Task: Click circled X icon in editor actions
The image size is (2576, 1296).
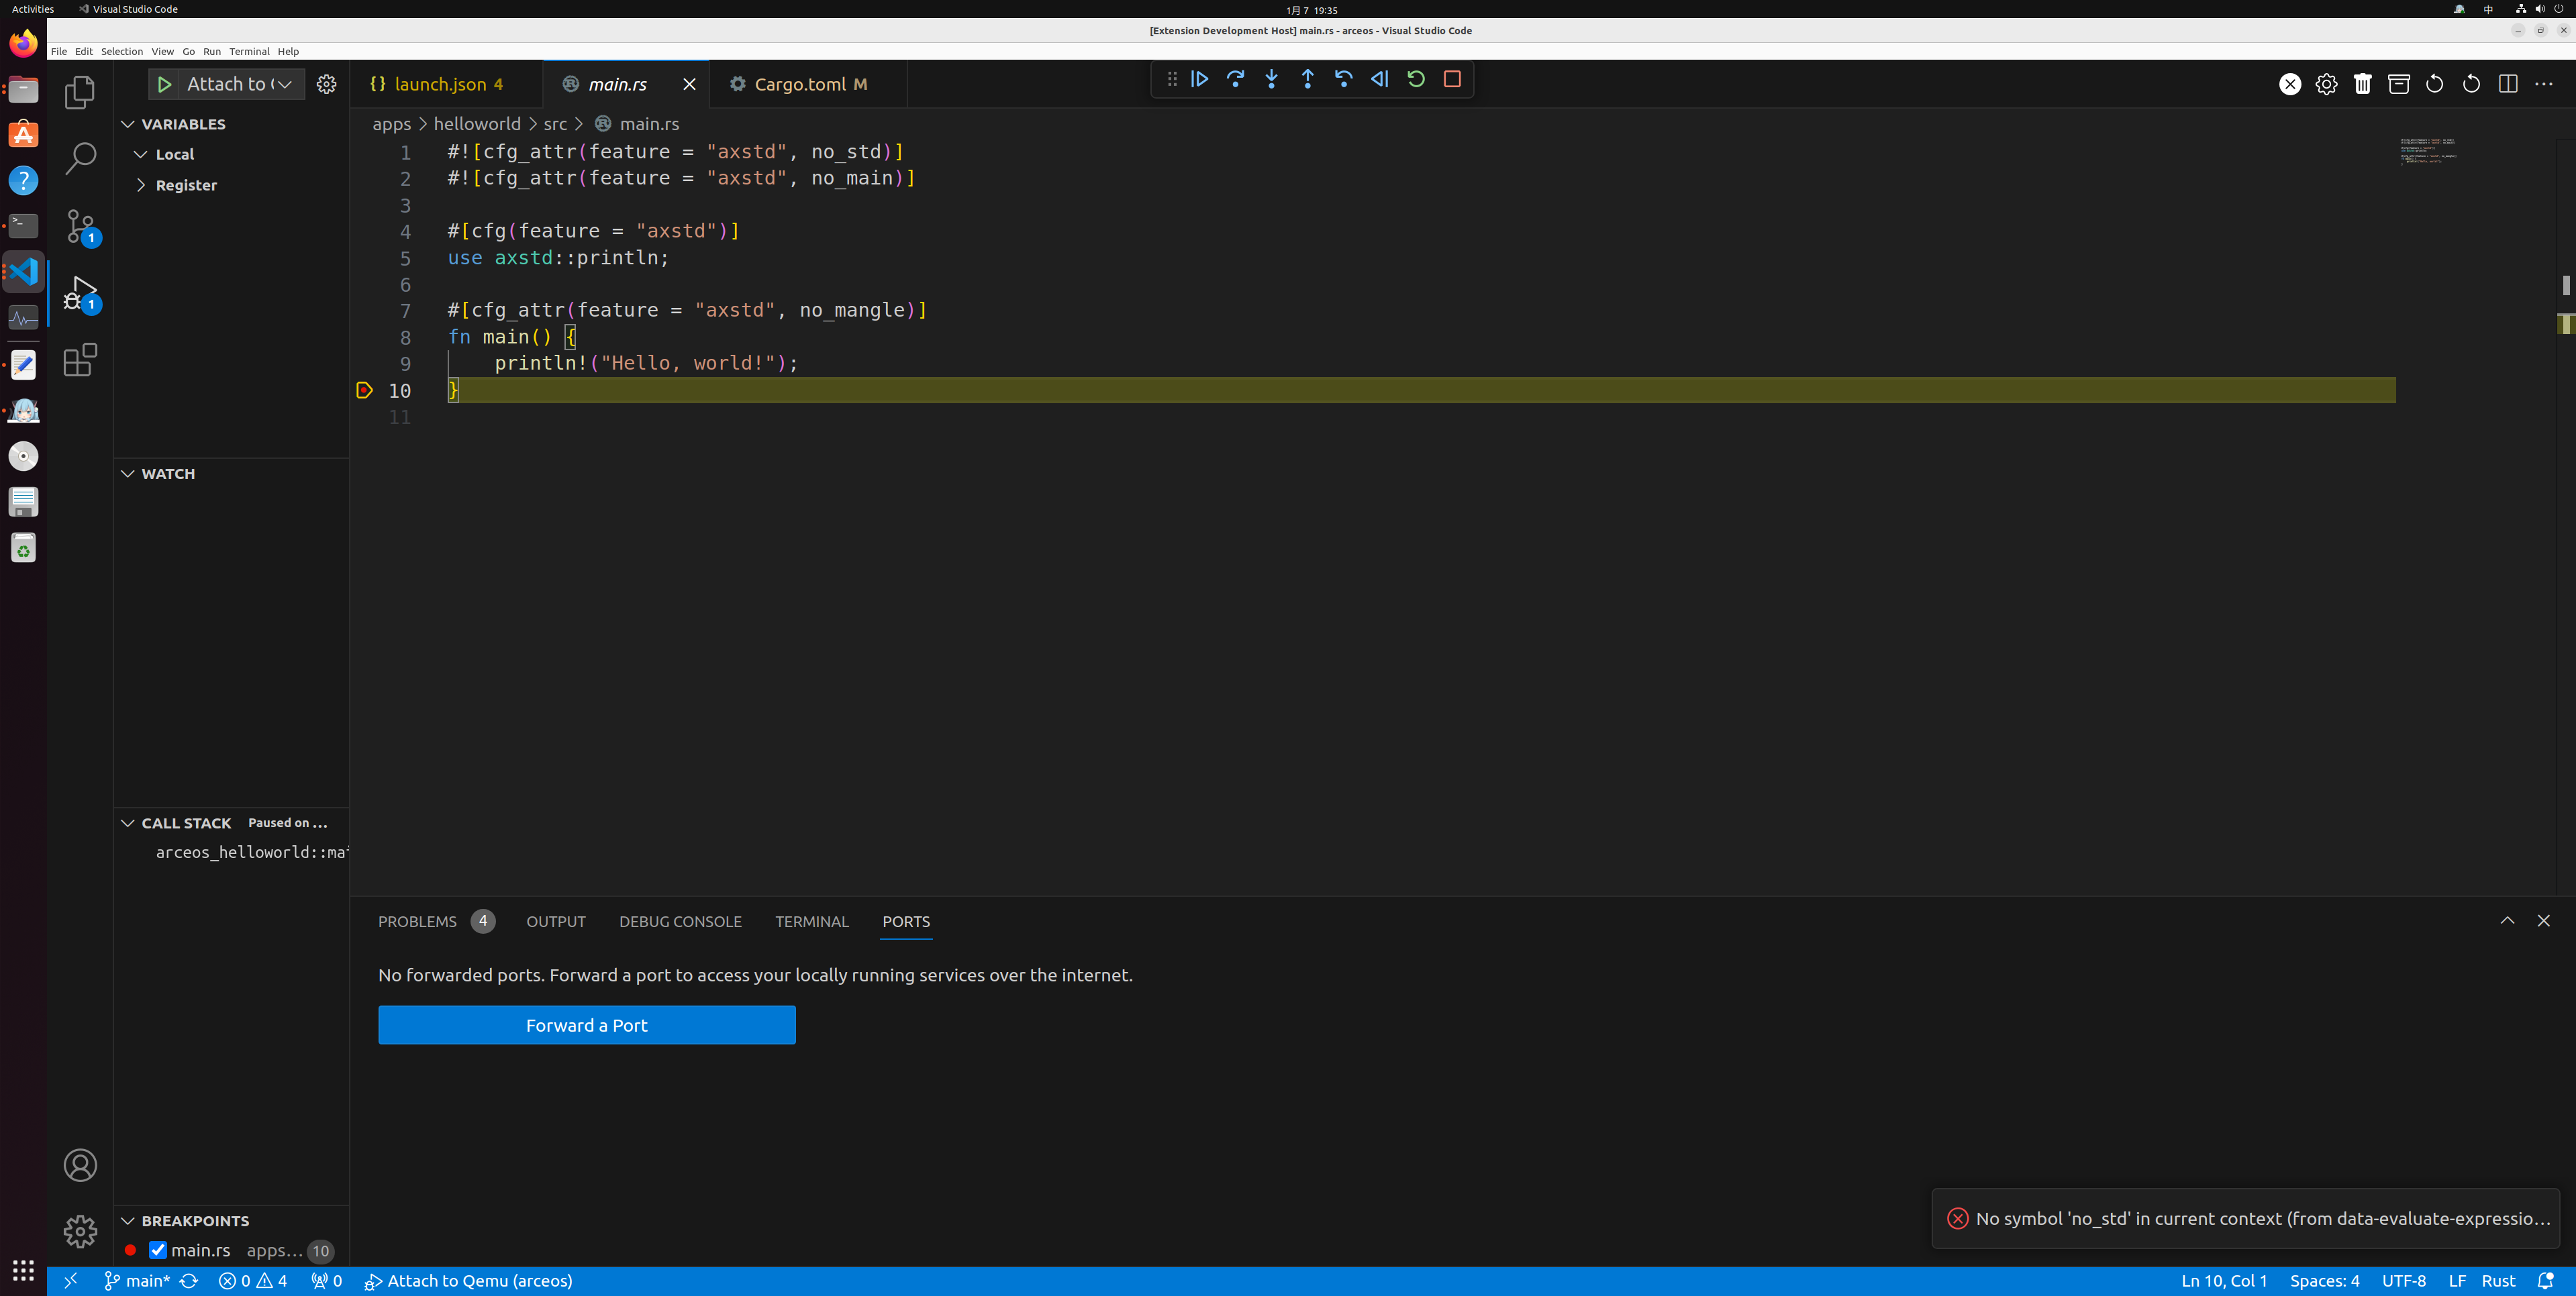Action: (2290, 84)
